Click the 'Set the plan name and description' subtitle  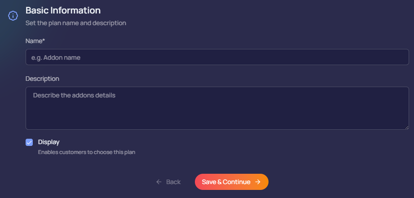point(76,22)
